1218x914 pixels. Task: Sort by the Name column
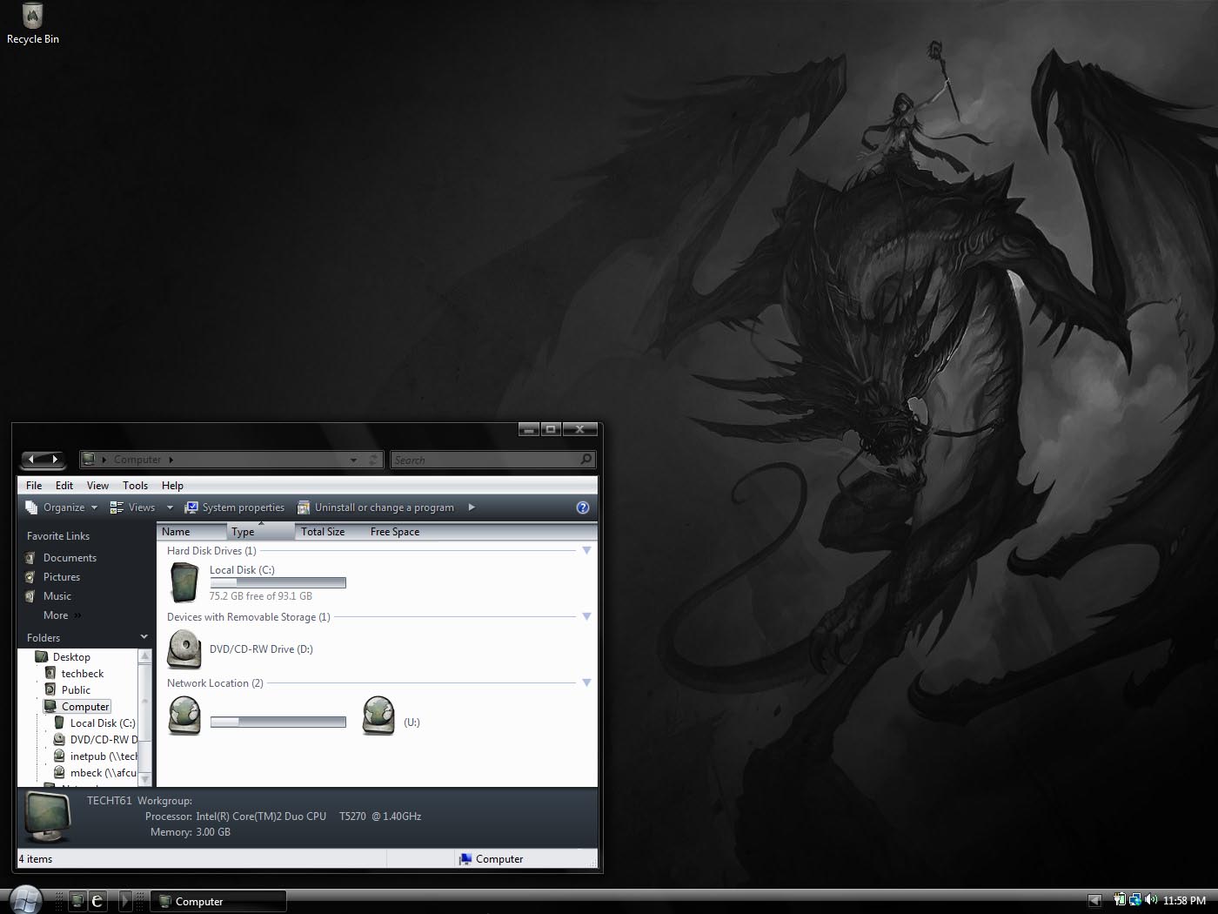click(191, 532)
